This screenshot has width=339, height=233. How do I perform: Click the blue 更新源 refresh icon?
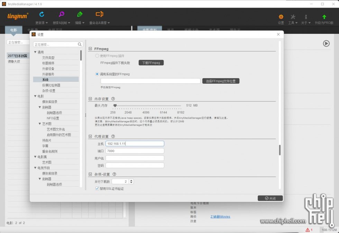(x=42, y=14)
